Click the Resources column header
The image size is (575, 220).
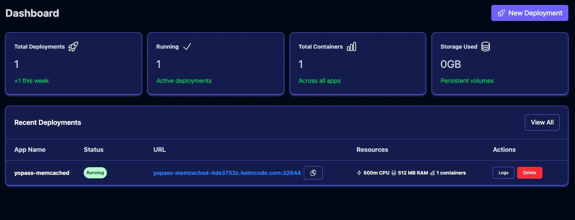click(372, 150)
